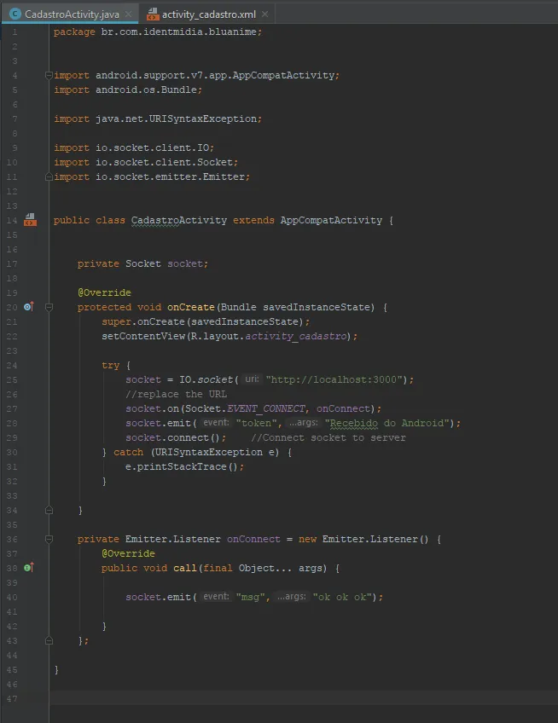Click the implements gutter icon beside call method
The width and height of the screenshot is (558, 723).
[x=29, y=568]
